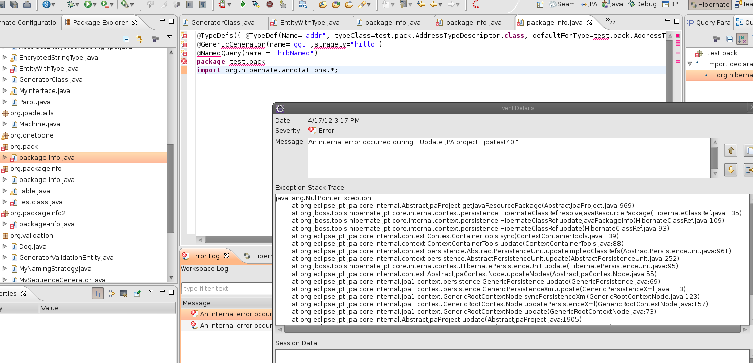753x363 pixels.
Task: Click the previous event up arrow
Action: (x=730, y=150)
